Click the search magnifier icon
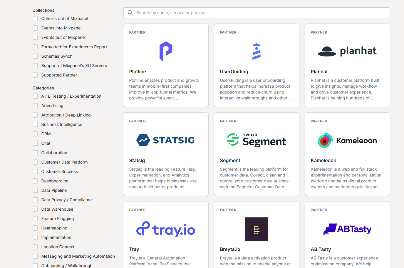Image resolution: width=404 pixels, height=268 pixels. pos(130,13)
